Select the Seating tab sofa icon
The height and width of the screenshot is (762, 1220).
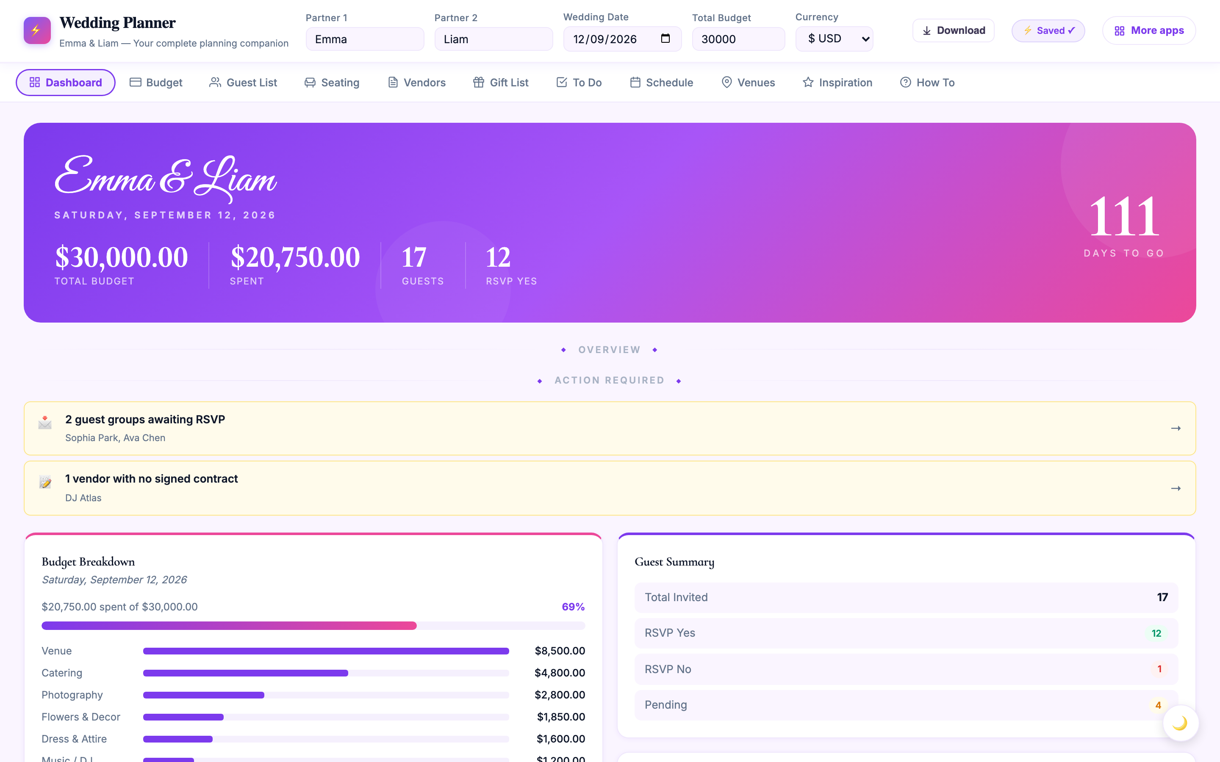pyautogui.click(x=310, y=83)
